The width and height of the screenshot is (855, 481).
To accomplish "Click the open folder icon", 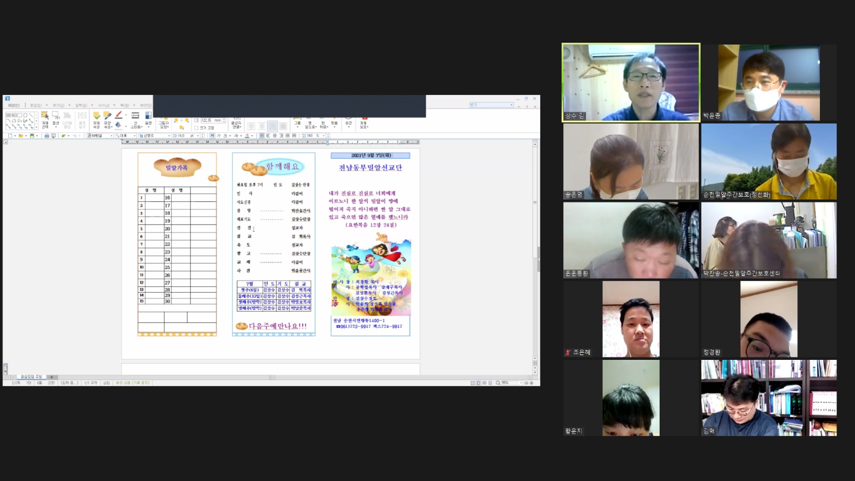I will pos(21,136).
